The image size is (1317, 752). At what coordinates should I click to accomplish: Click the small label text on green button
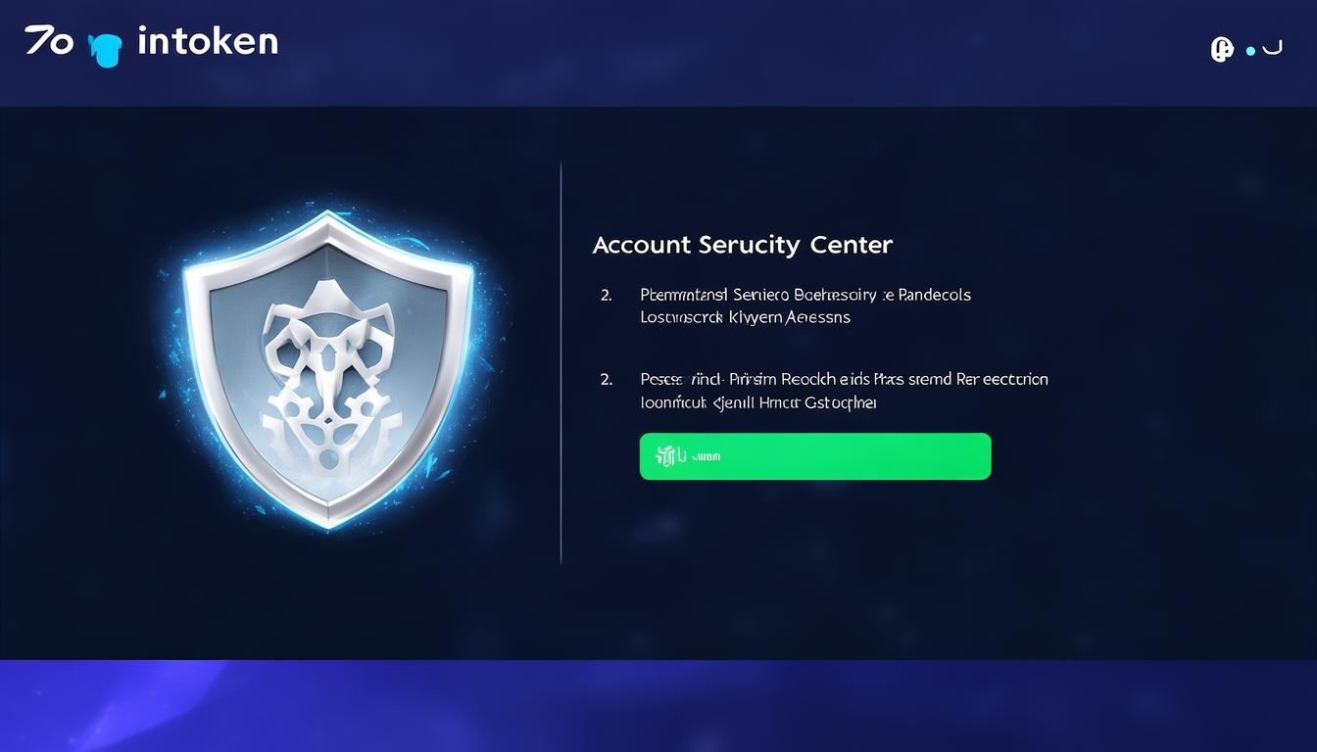pos(707,456)
